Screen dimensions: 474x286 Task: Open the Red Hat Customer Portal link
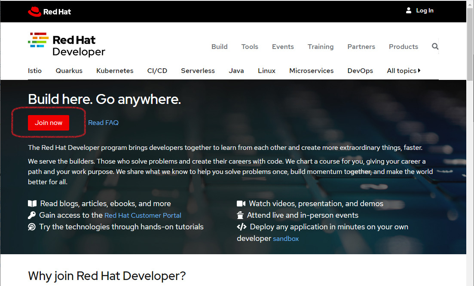[143, 215]
